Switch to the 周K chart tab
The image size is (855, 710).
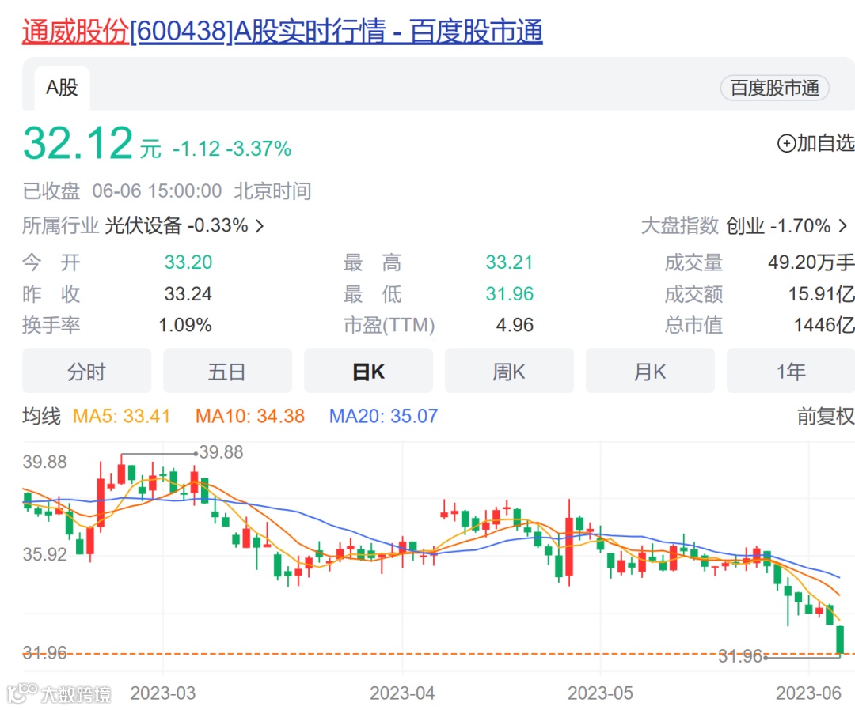tap(509, 372)
